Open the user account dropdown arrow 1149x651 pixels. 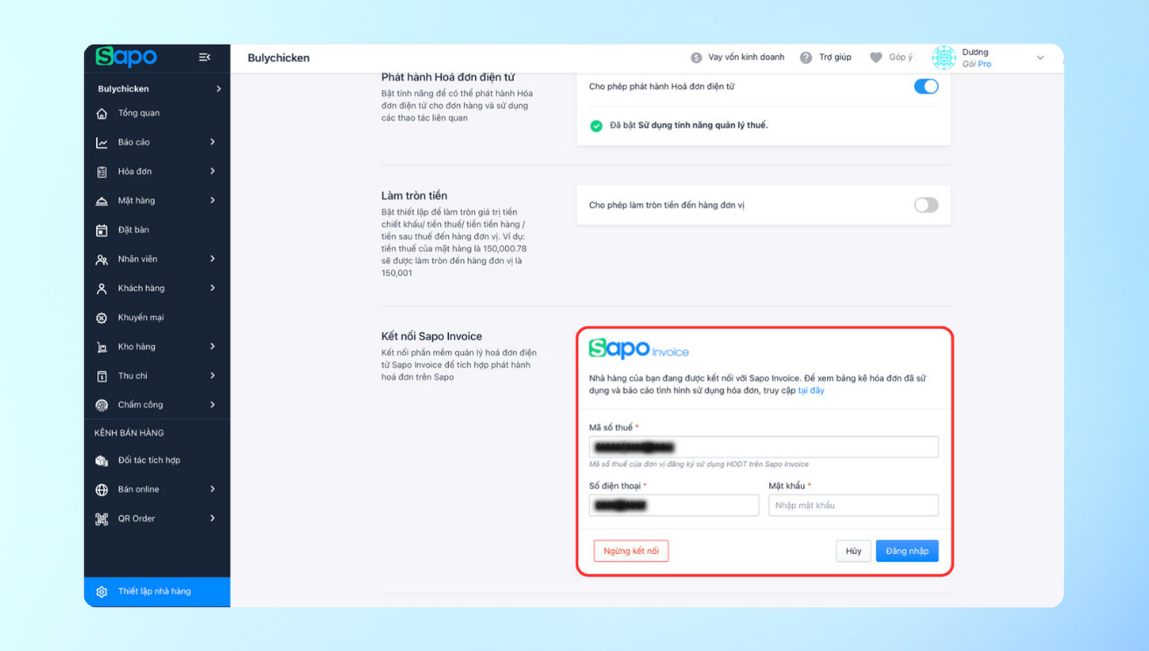tap(1040, 58)
